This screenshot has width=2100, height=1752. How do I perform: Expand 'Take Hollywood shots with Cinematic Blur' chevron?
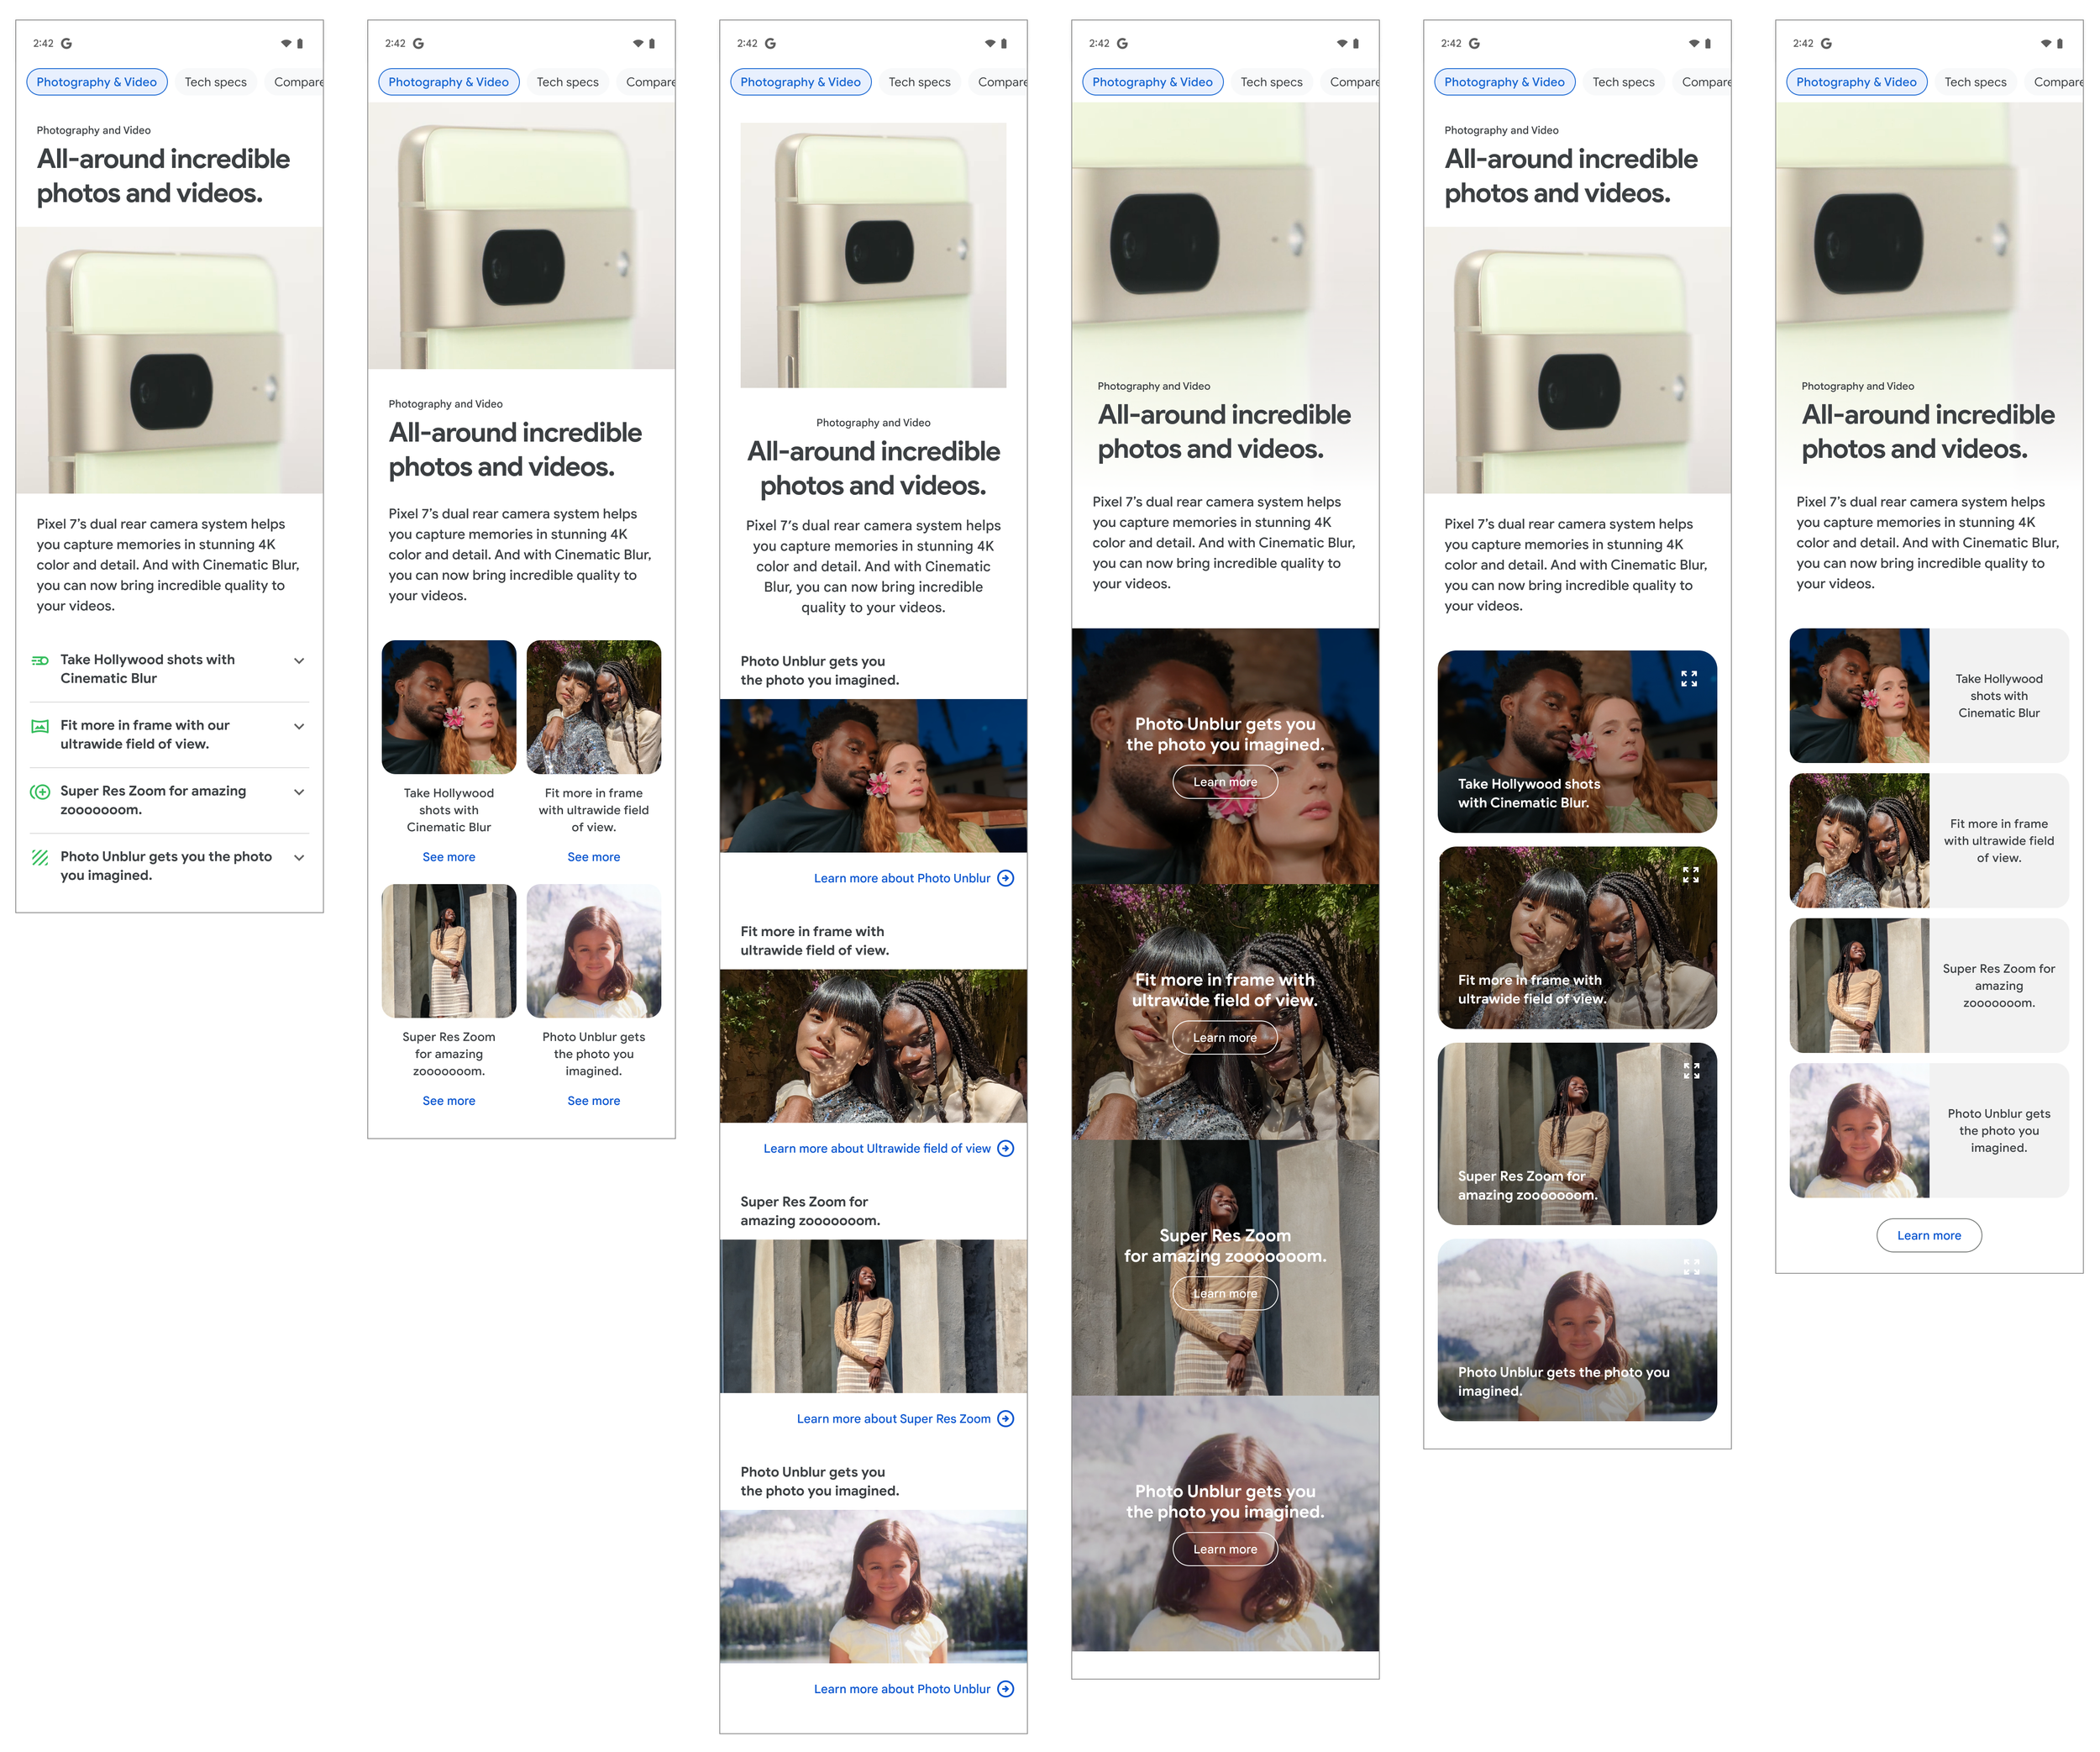pyautogui.click(x=299, y=660)
